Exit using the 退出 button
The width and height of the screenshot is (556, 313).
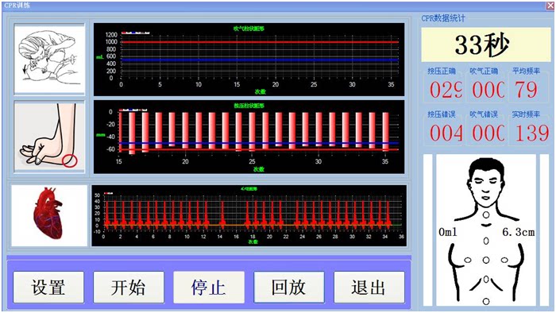pyautogui.click(x=369, y=287)
